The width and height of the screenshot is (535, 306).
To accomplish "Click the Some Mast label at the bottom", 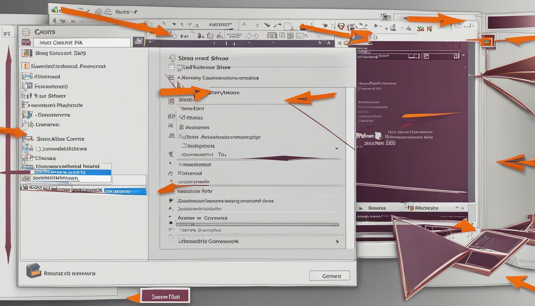I will [x=165, y=296].
